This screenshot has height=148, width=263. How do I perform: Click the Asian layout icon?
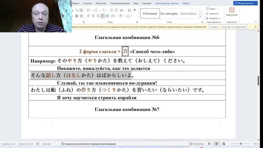(121, 10)
